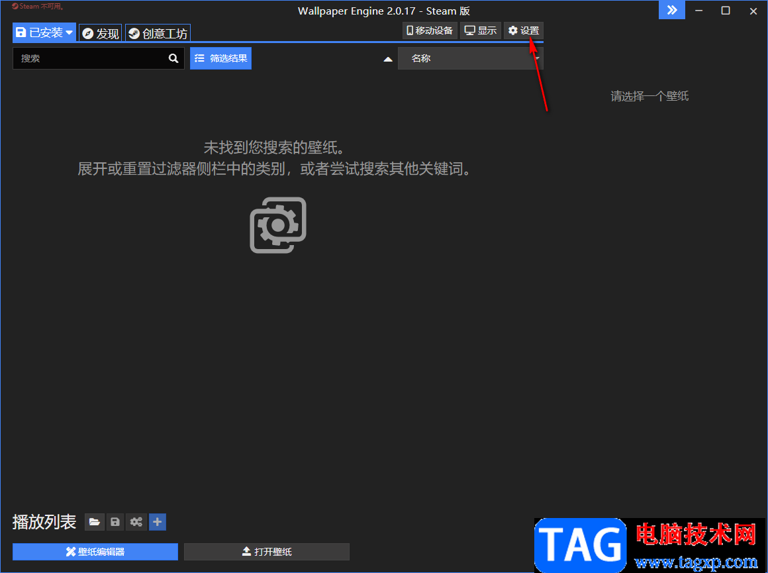Open Mobile devices (移动设备) panel
The image size is (768, 573).
point(430,30)
